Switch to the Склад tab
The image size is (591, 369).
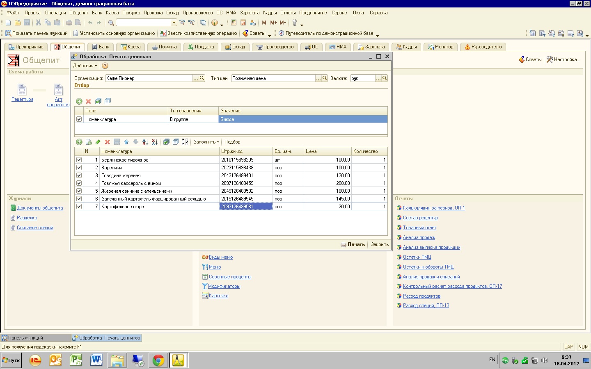[235, 47]
